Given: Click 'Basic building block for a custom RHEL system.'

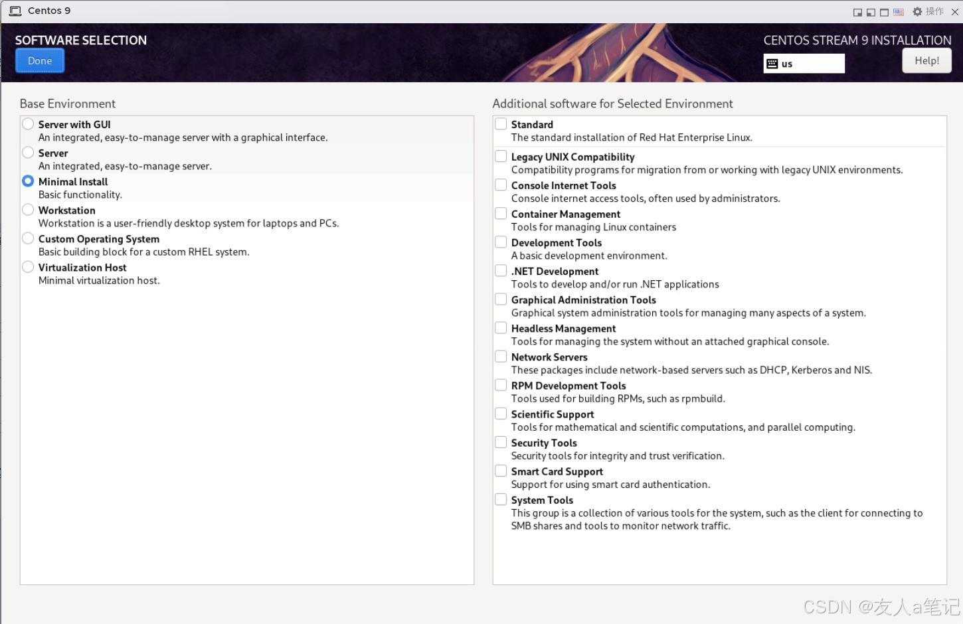Looking at the screenshot, I should pyautogui.click(x=144, y=252).
